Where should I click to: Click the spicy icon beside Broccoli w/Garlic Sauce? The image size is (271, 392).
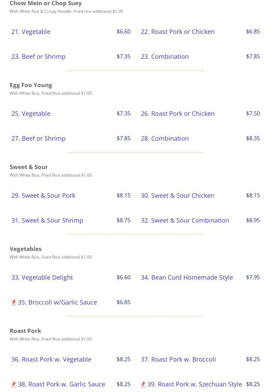pyautogui.click(x=14, y=302)
